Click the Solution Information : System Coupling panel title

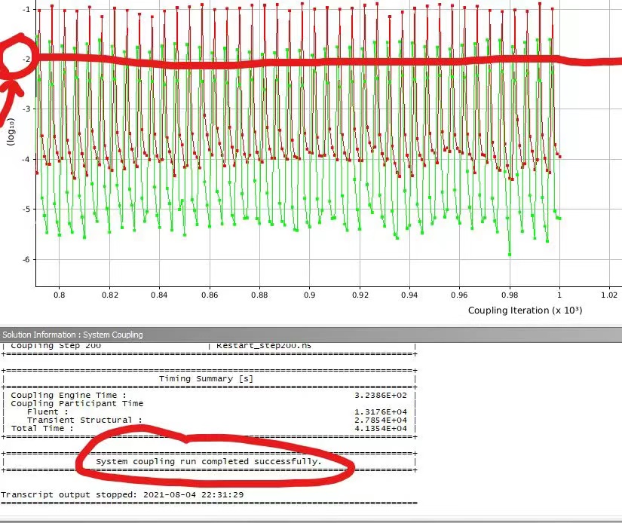72,335
